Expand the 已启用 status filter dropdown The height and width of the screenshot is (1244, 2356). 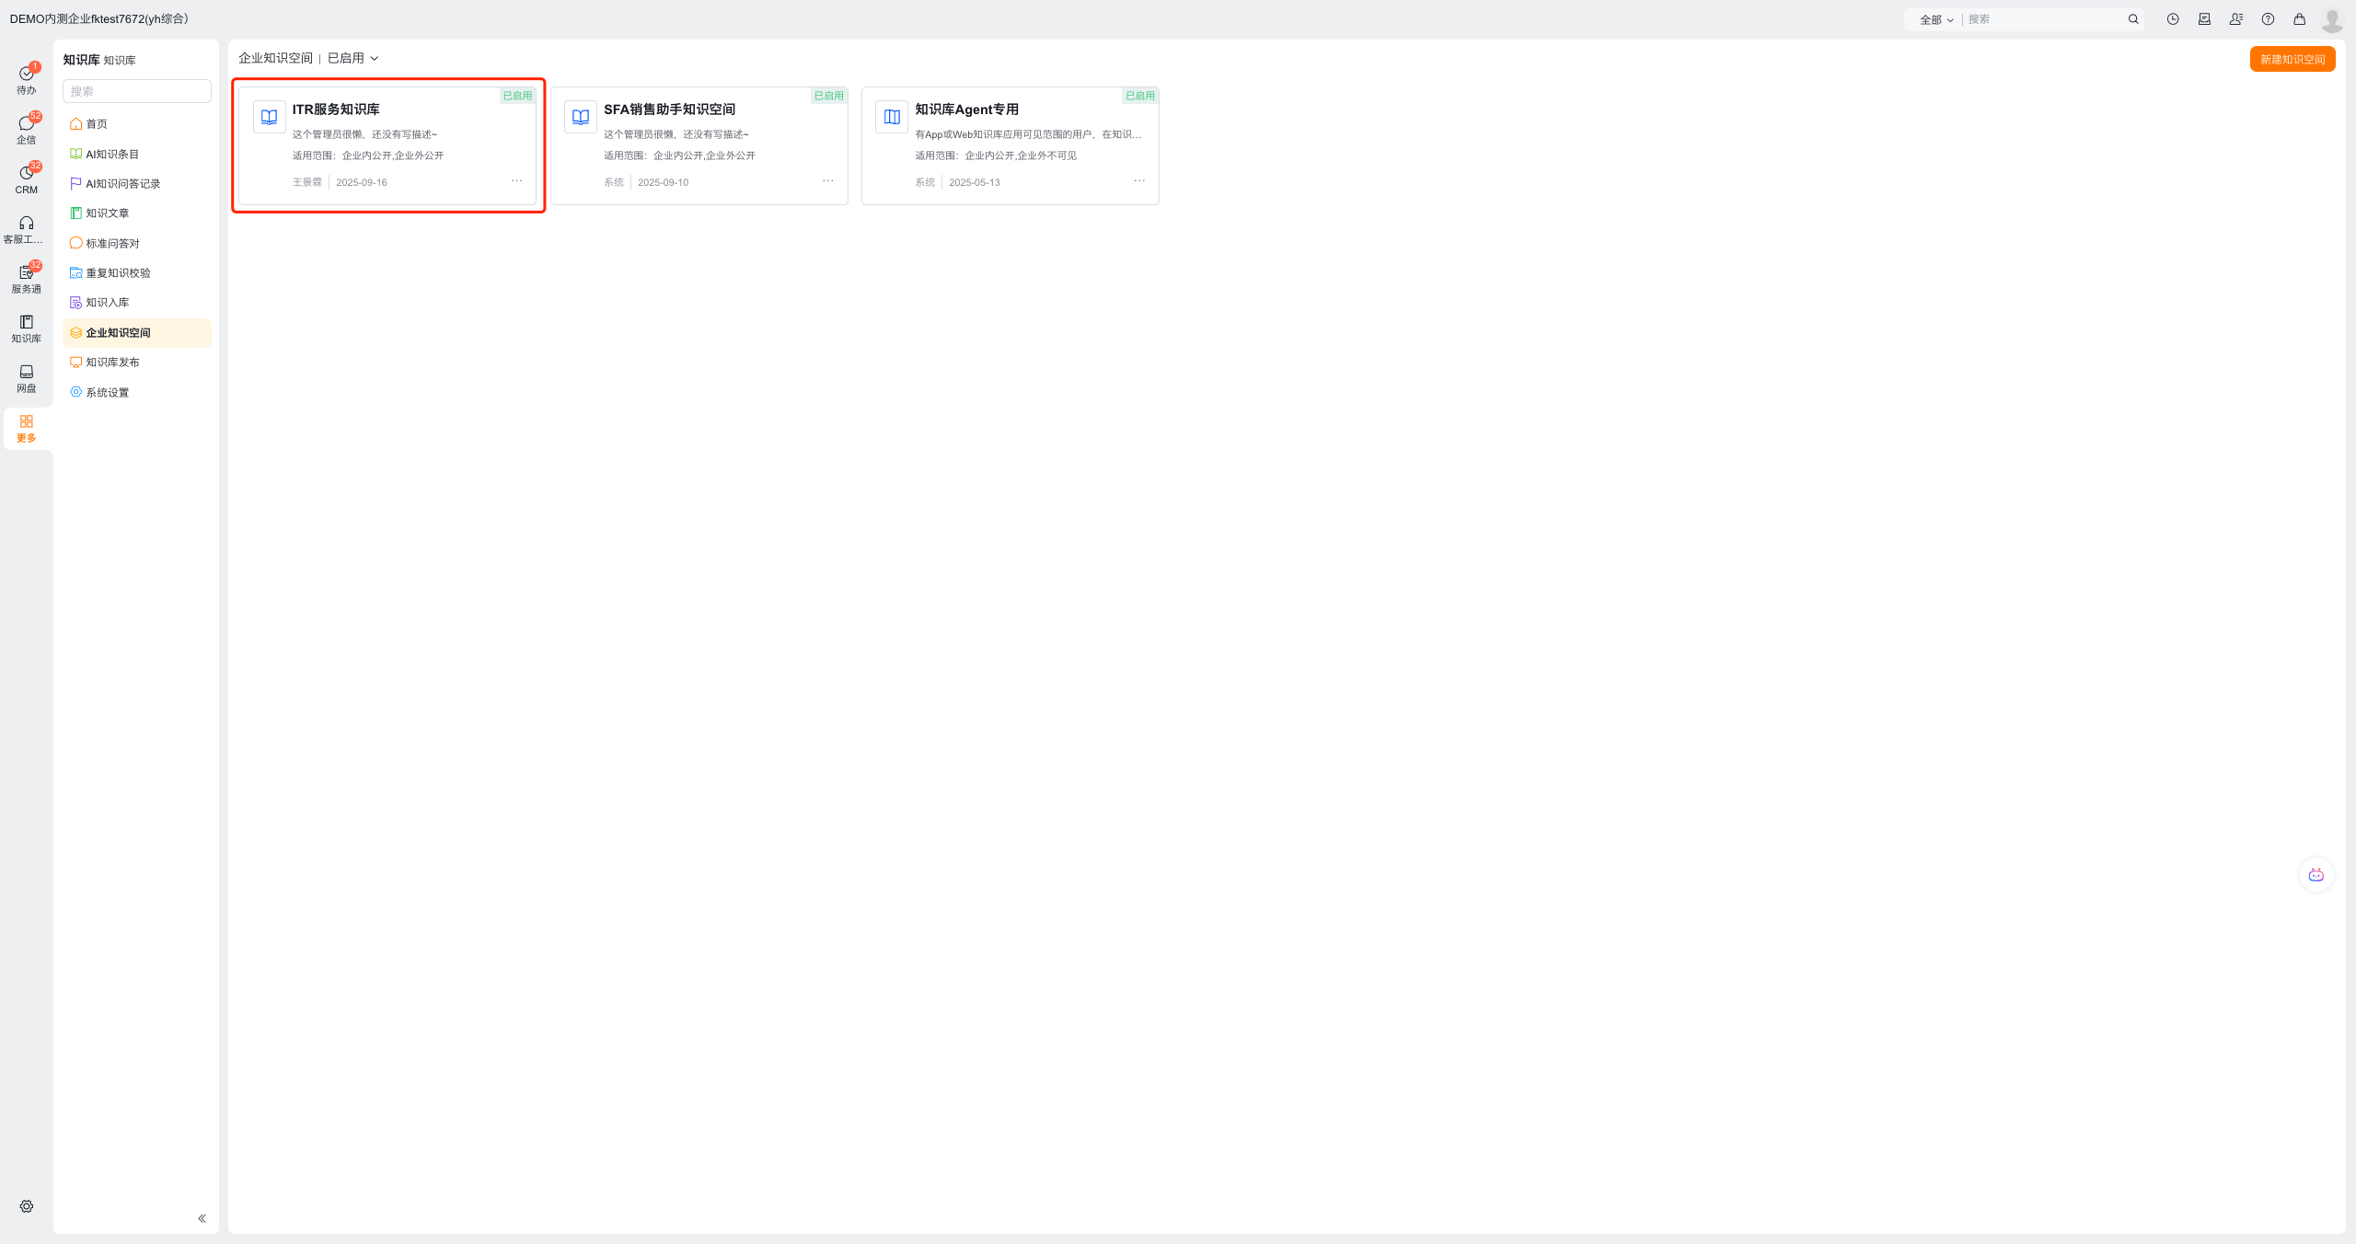353,58
